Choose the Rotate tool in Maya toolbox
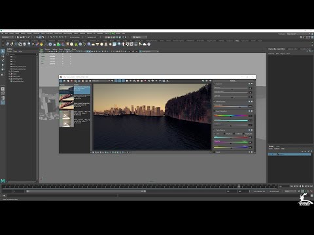The image size is (314, 235). (x=3, y=70)
